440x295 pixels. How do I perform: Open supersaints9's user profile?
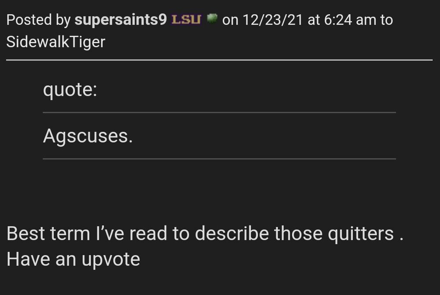pos(121,20)
